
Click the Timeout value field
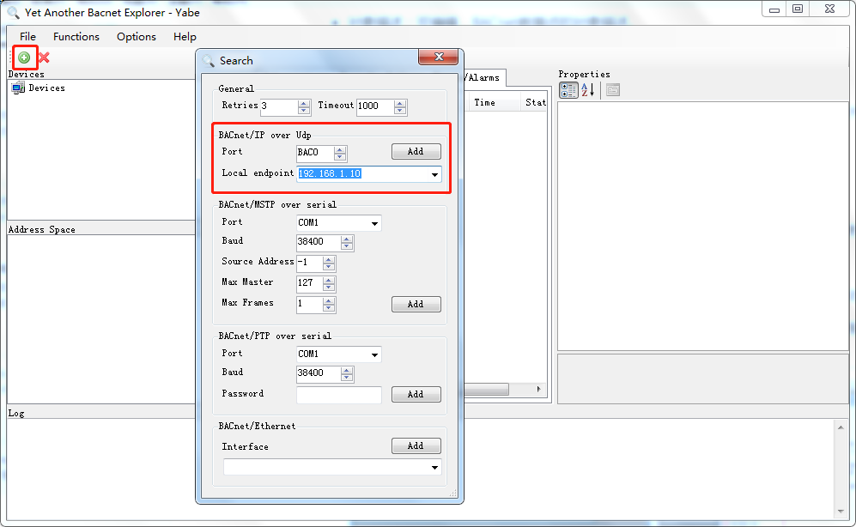[x=375, y=106]
